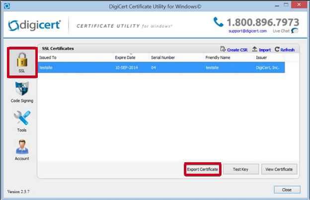
Task: Open the support@digicert.com email link
Action: point(247,31)
